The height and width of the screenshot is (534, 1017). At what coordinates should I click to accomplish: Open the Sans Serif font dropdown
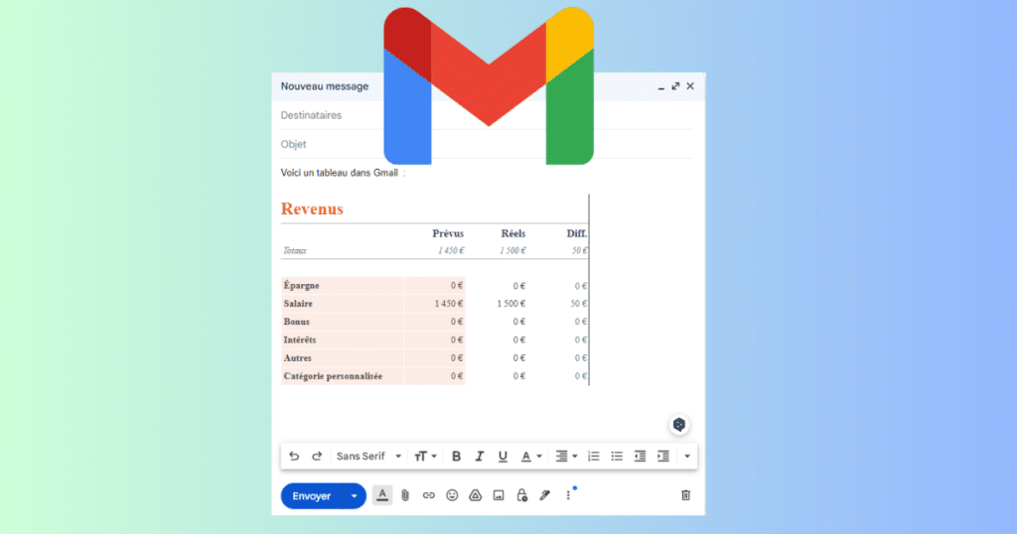369,457
